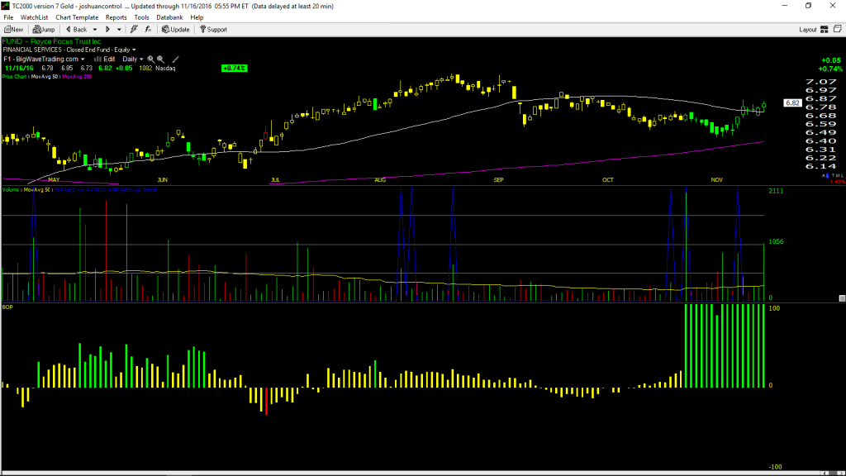This screenshot has height=476, width=846.
Task: Click the layout grid icon
Action: click(825, 30)
